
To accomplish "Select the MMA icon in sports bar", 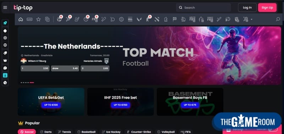I will pos(130,19).
